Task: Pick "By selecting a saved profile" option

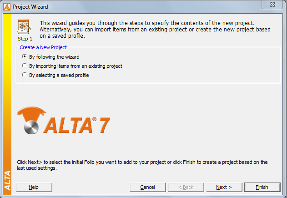Action: 25,75
